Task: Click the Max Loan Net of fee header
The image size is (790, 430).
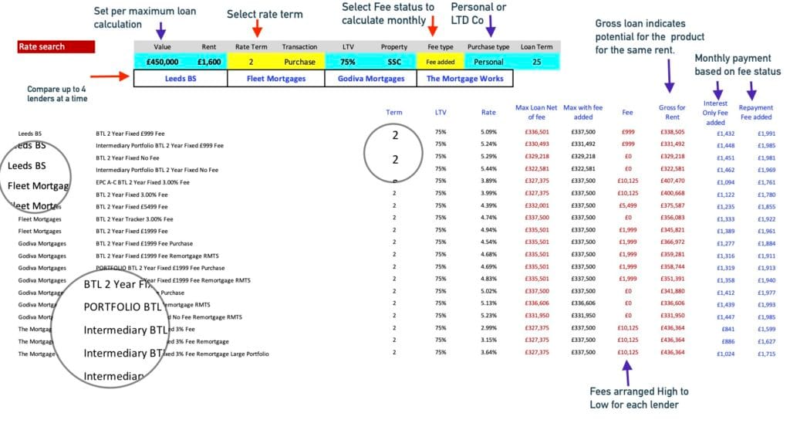Action: 536,112
